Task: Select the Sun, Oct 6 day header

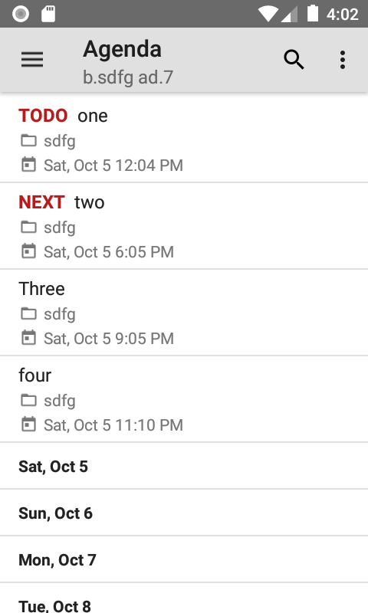Action: pyautogui.click(x=184, y=513)
